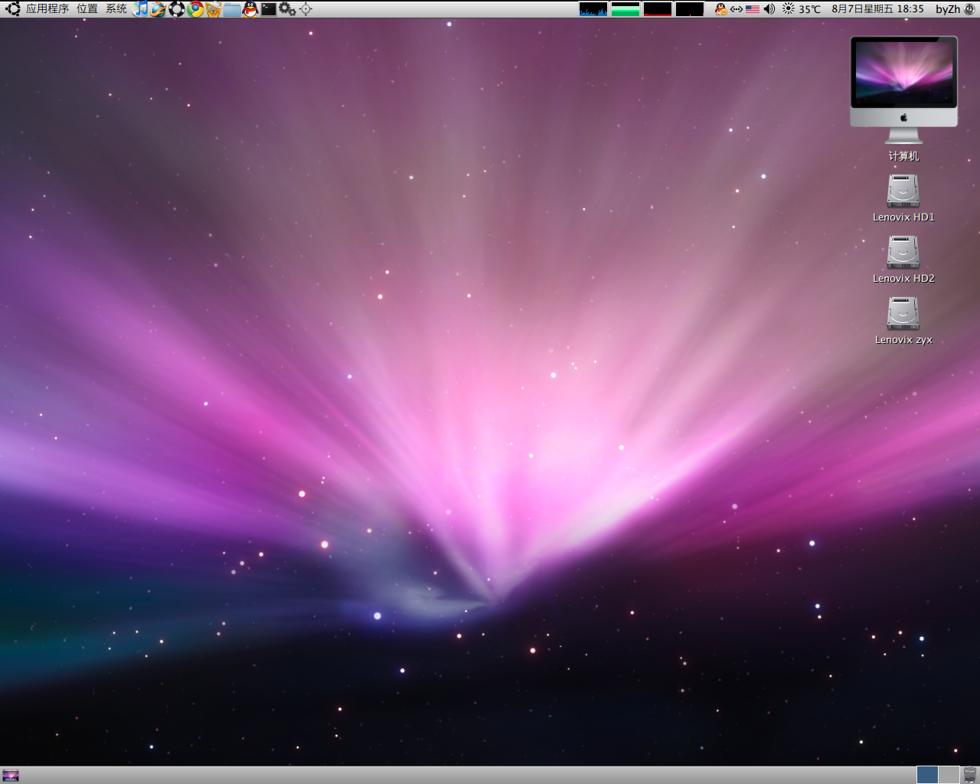Open the trash icon on bottom panel
980x784 pixels.
coord(970,775)
